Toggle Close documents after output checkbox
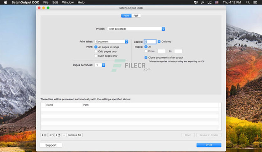Image resolution: width=262 pixels, height=152 pixels. coord(146,57)
